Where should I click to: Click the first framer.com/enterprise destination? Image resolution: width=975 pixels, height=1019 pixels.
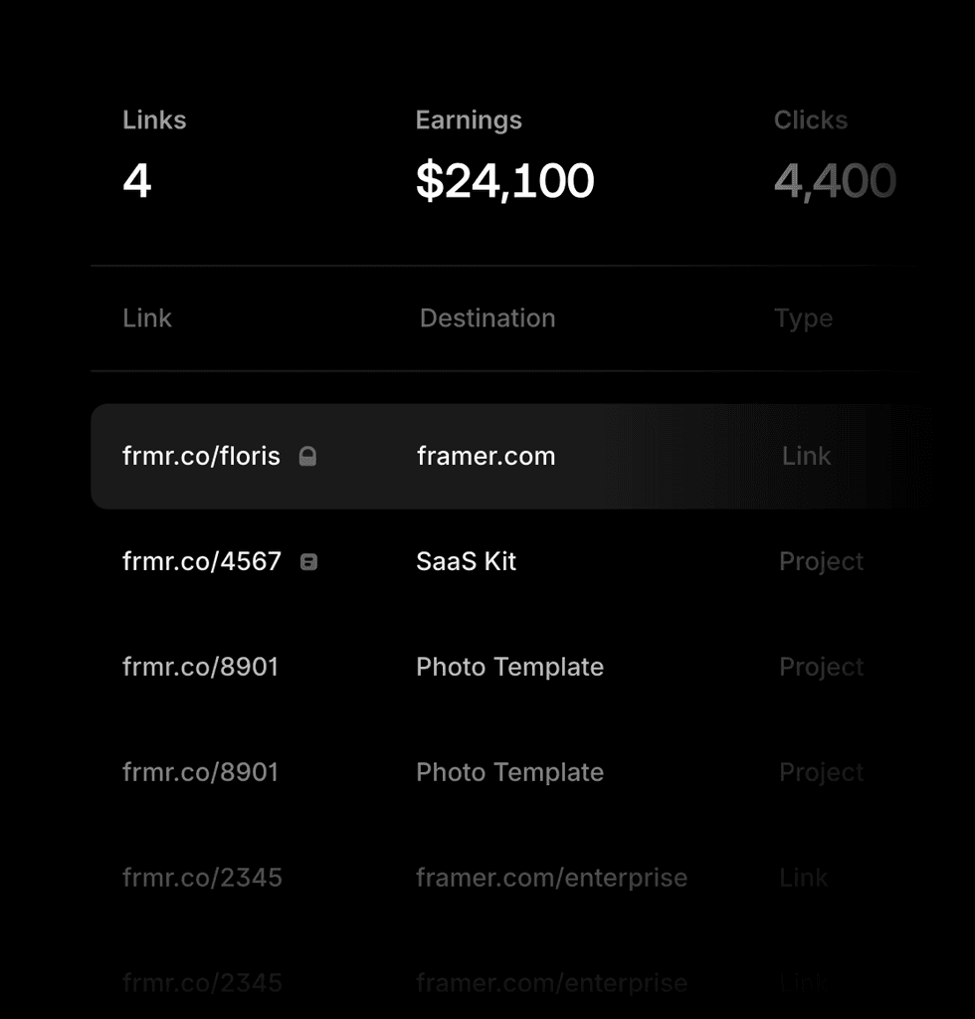[551, 878]
